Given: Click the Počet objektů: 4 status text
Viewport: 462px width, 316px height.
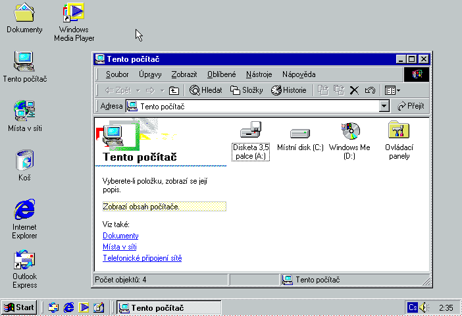Looking at the screenshot, I should [x=120, y=280].
